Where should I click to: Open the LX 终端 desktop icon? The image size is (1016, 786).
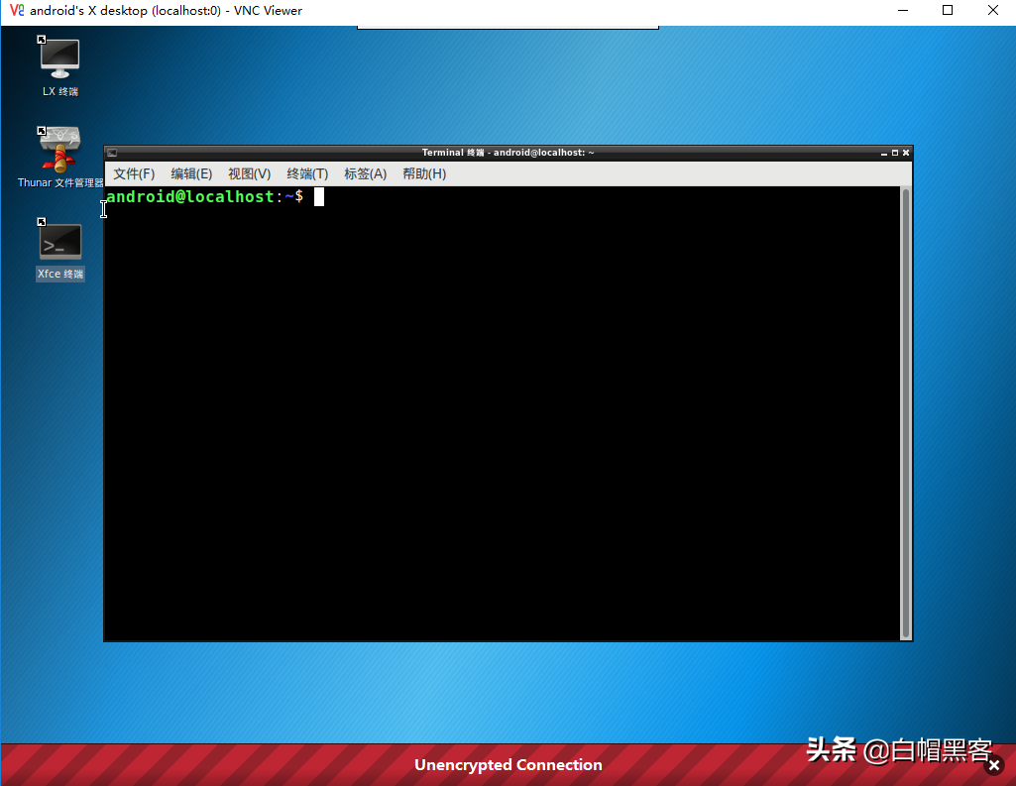coord(59,58)
